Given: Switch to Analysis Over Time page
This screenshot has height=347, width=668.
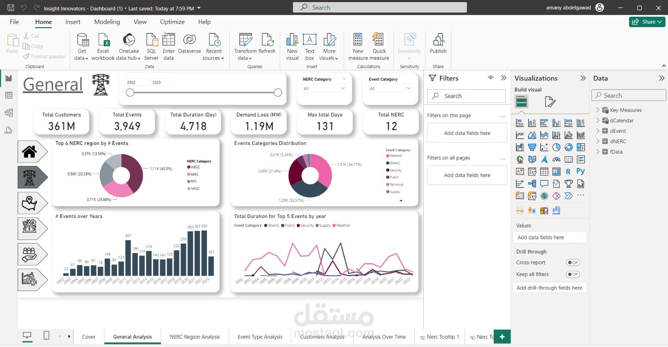Looking at the screenshot, I should pyautogui.click(x=384, y=337).
